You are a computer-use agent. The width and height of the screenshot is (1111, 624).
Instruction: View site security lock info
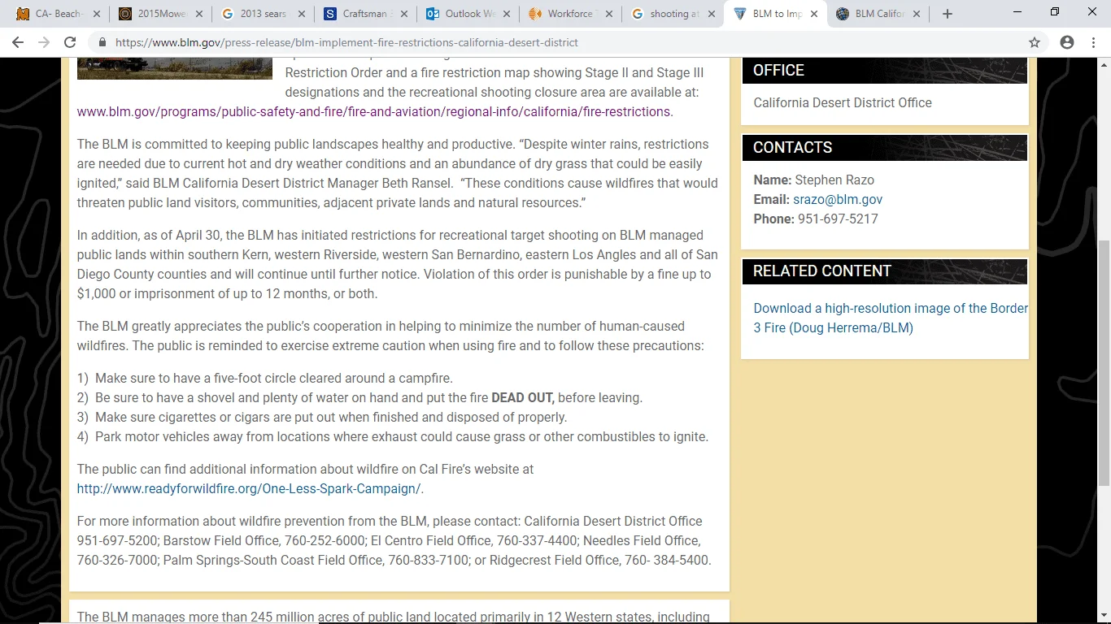[102, 42]
